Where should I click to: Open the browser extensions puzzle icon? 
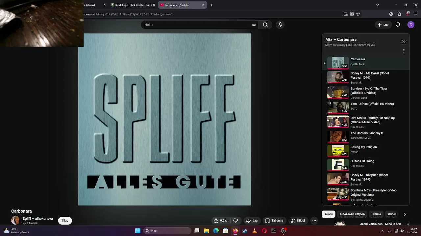[399, 14]
